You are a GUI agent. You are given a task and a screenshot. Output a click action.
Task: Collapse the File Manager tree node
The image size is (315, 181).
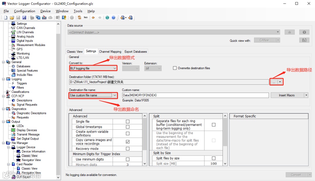click(3, 143)
